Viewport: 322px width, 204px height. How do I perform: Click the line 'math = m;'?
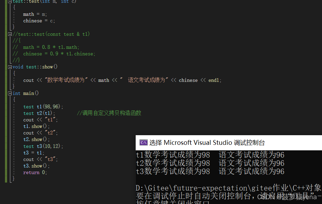pyautogui.click(x=35, y=14)
